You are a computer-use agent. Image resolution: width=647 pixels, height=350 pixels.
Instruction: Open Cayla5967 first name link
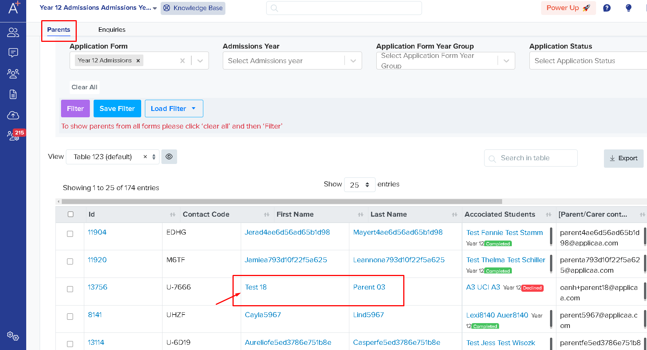point(263,315)
